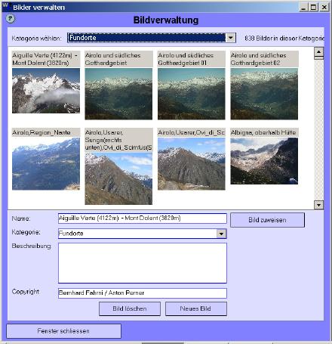This screenshot has height=344, width=332.
Task: Click the 'Bild löschen' button
Action: (130, 308)
